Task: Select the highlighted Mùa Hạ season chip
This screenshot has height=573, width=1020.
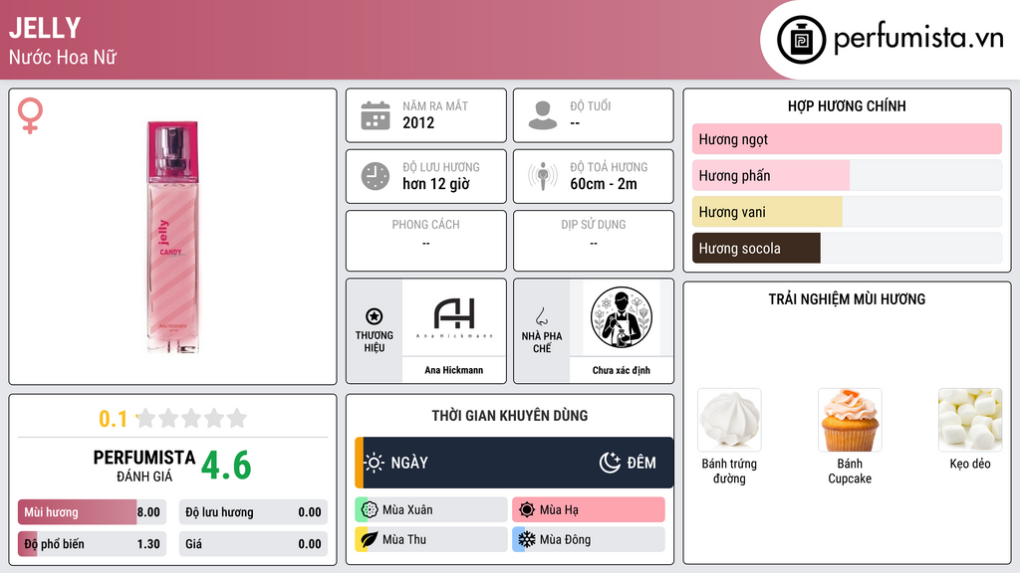Action: coord(589,510)
